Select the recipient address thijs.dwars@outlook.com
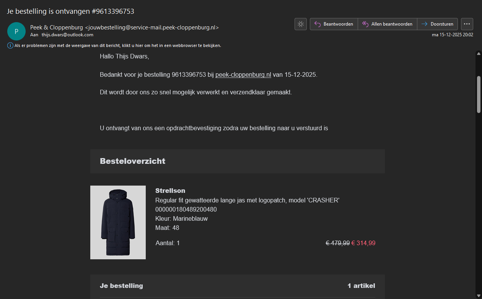This screenshot has width=482, height=299. coord(67,35)
